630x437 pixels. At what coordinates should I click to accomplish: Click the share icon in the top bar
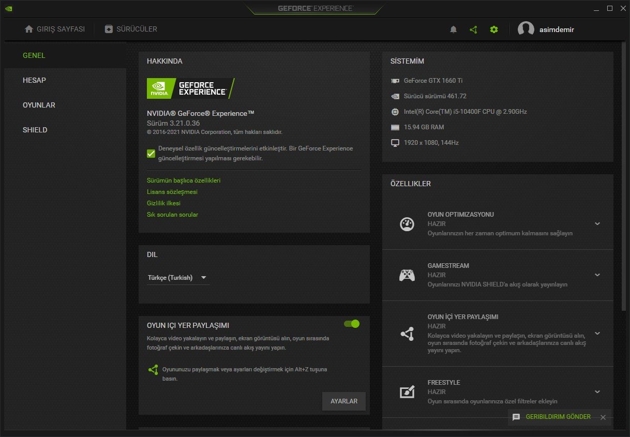[x=473, y=29]
